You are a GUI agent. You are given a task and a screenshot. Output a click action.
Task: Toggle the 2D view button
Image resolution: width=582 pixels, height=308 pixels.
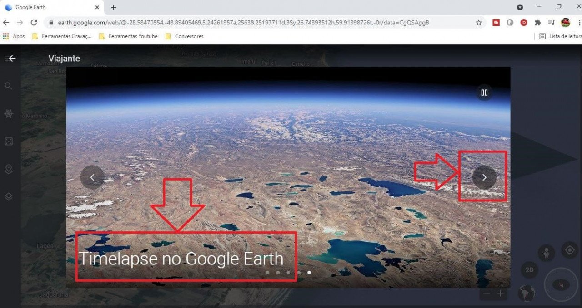[529, 270]
